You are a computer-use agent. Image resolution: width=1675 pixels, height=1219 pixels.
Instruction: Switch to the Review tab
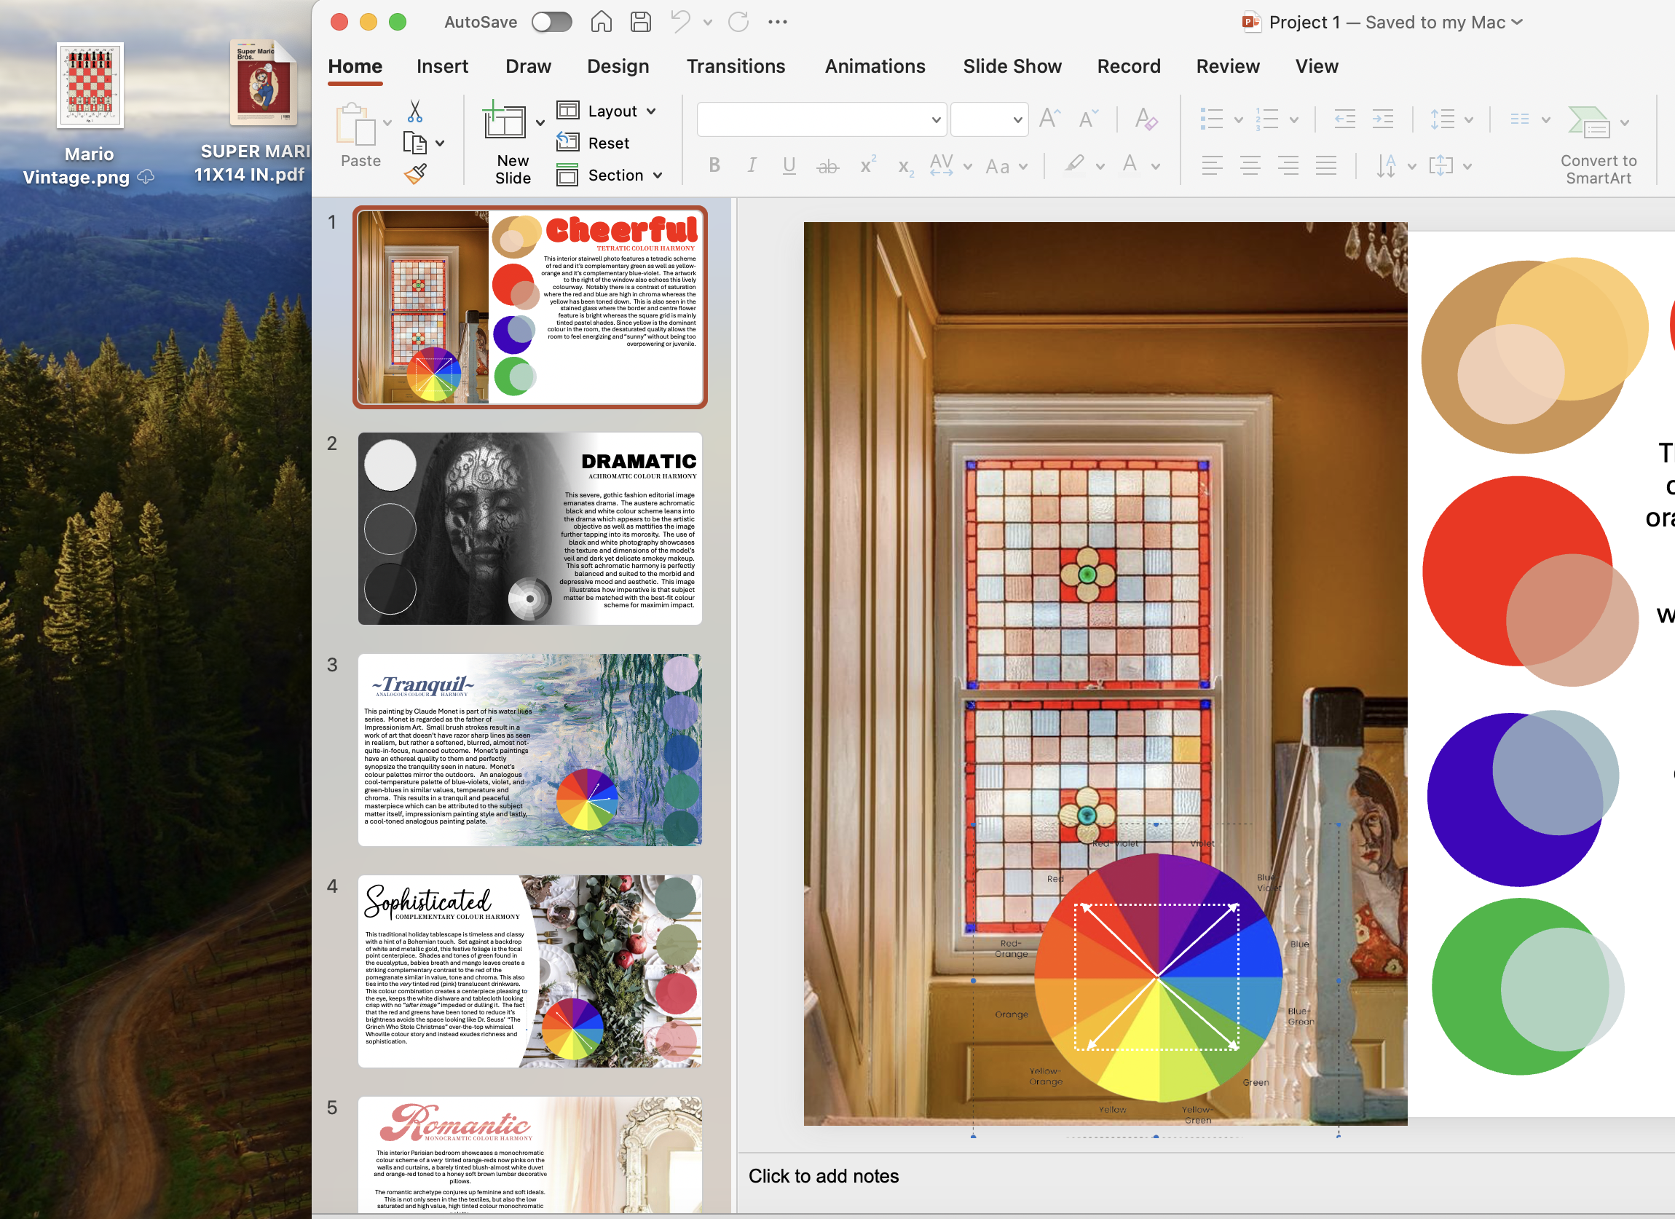[x=1228, y=66]
